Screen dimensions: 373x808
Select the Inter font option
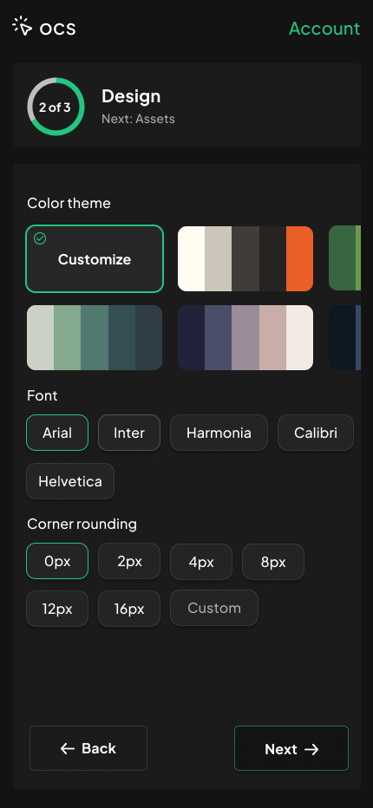click(129, 433)
